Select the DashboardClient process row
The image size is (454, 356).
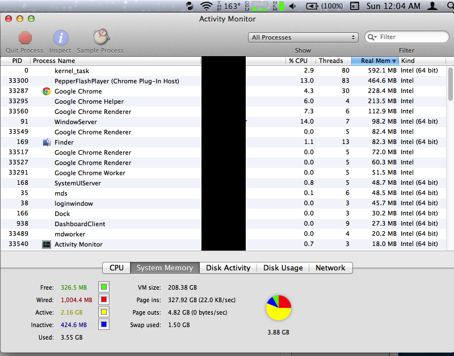[x=223, y=223]
